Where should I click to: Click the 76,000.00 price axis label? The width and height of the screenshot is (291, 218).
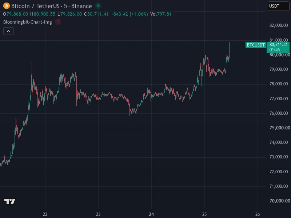point(279,113)
